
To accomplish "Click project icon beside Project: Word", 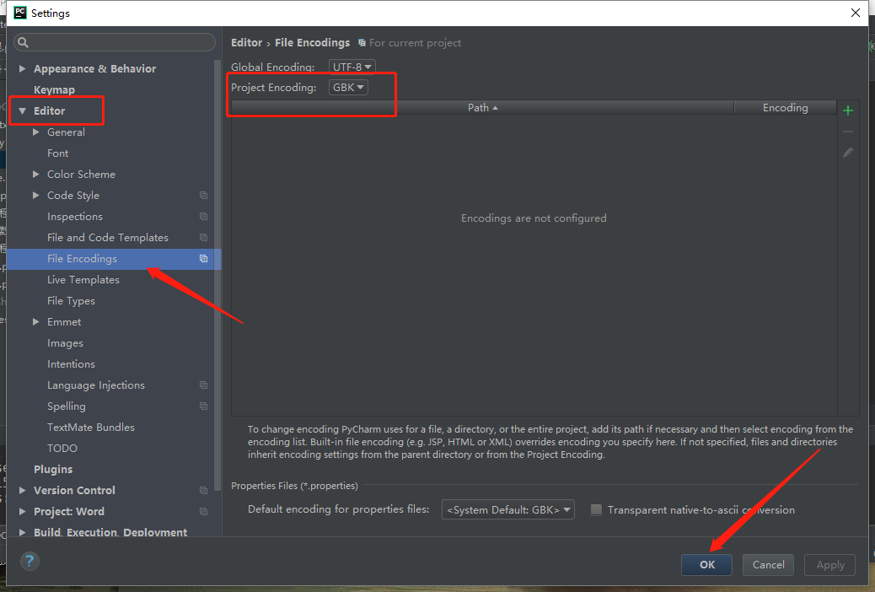I will point(204,512).
